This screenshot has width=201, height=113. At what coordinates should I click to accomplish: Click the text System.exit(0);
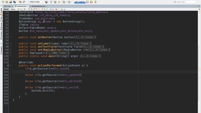click(43, 91)
